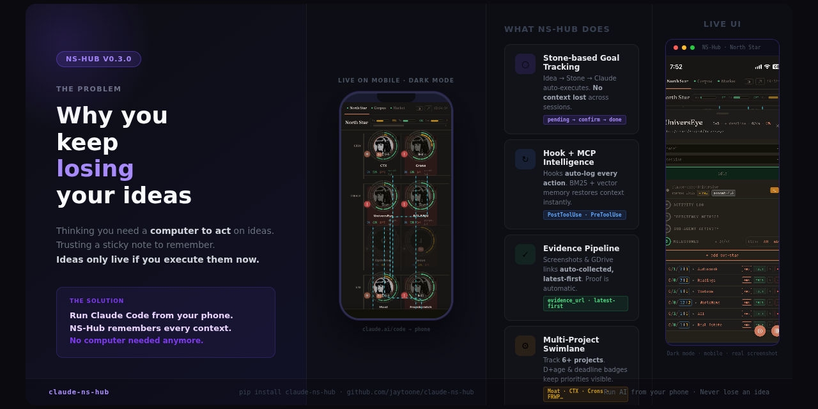Click the Hook + MCP Intelligence refresh icon
The width and height of the screenshot is (818, 409).
[525, 159]
